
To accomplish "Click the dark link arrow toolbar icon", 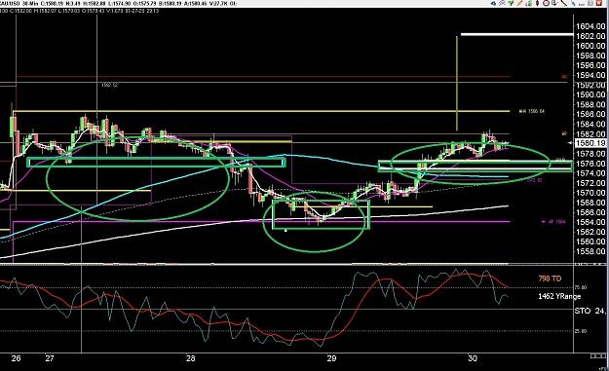I will 494,3.
